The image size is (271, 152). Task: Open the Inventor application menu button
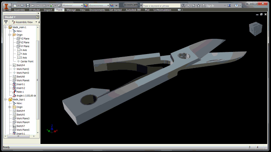click(7, 7)
